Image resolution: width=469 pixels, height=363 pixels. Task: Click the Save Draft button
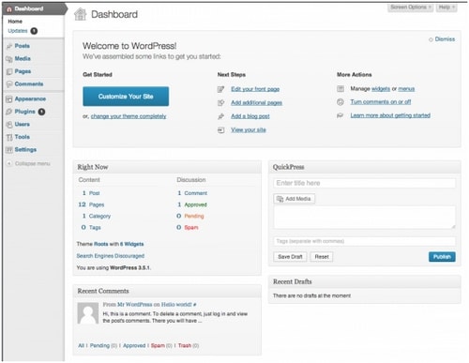pyautogui.click(x=290, y=257)
